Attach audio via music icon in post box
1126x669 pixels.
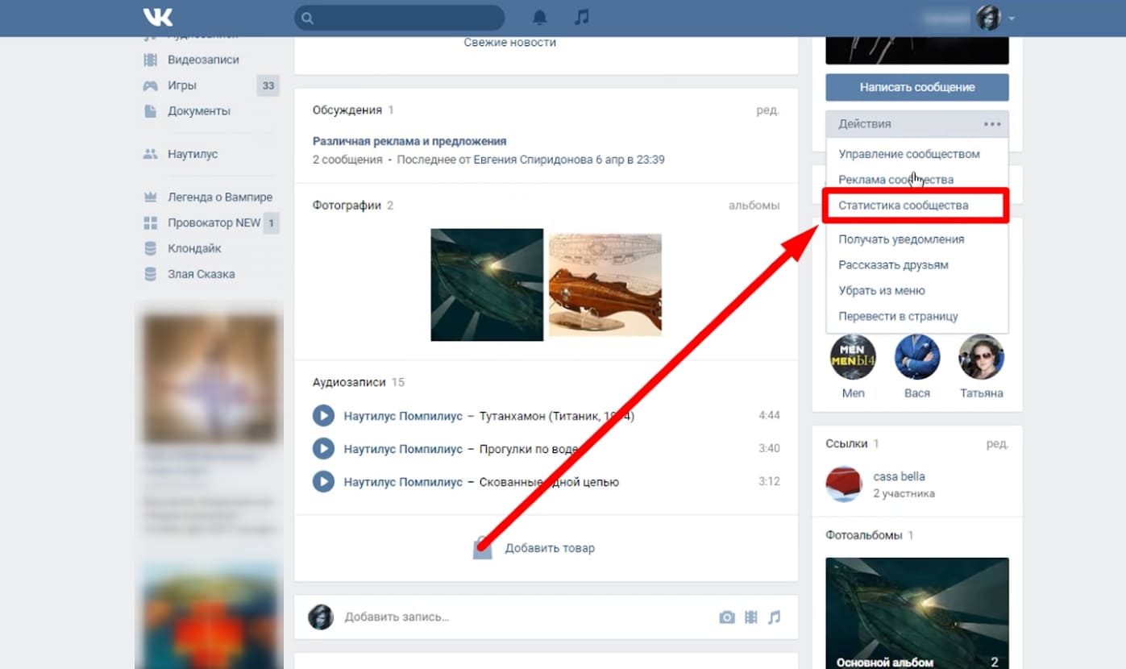pos(775,617)
